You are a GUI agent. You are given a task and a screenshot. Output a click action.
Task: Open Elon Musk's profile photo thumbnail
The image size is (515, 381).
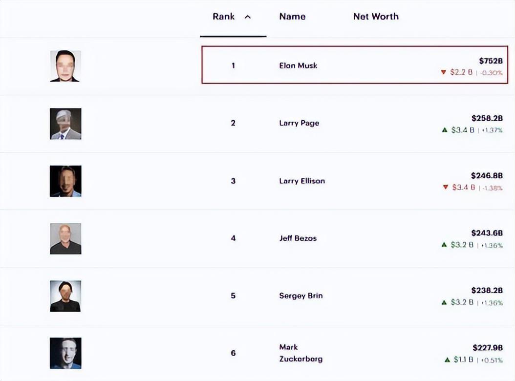[65, 66]
